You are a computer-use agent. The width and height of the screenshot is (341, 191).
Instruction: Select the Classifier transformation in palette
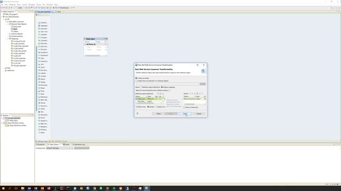pos(43,34)
